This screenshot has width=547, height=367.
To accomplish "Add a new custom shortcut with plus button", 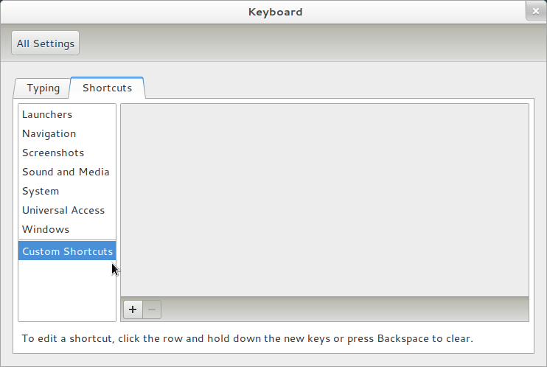I will [x=133, y=310].
